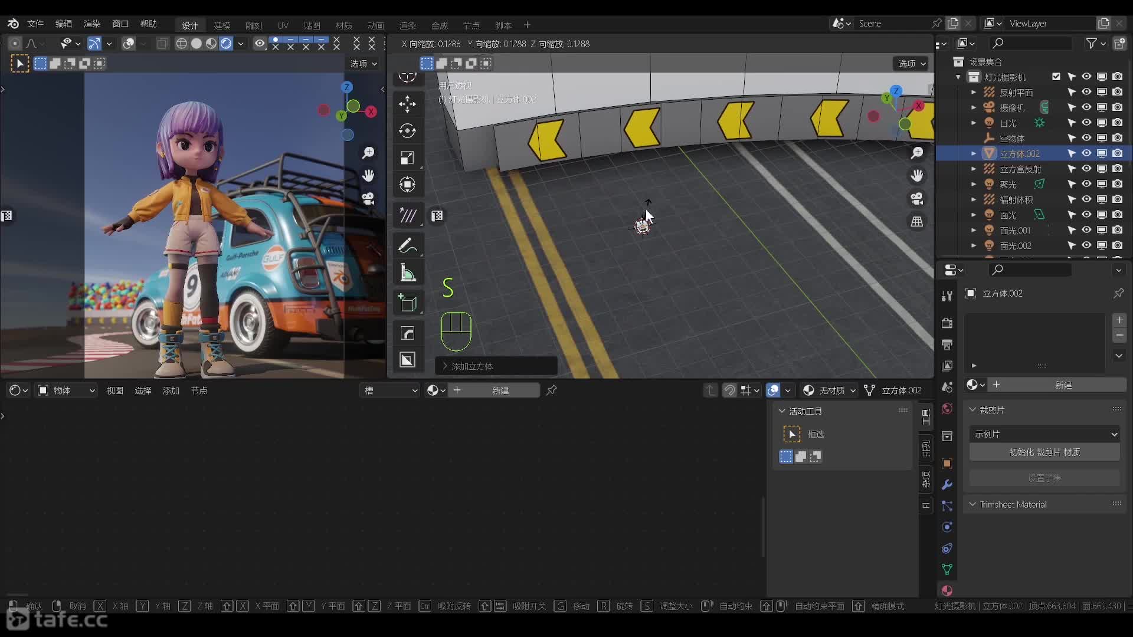Open the 示例片 dropdown
Image resolution: width=1133 pixels, height=637 pixels.
(x=1044, y=434)
